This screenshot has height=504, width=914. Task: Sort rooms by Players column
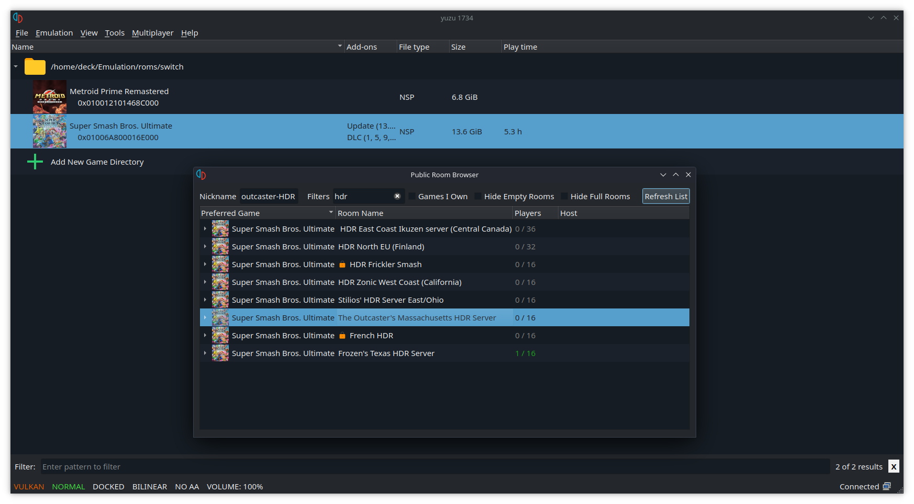click(x=535, y=213)
